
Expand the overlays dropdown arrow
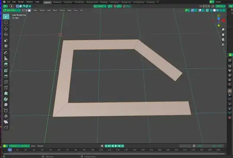tap(203, 10)
